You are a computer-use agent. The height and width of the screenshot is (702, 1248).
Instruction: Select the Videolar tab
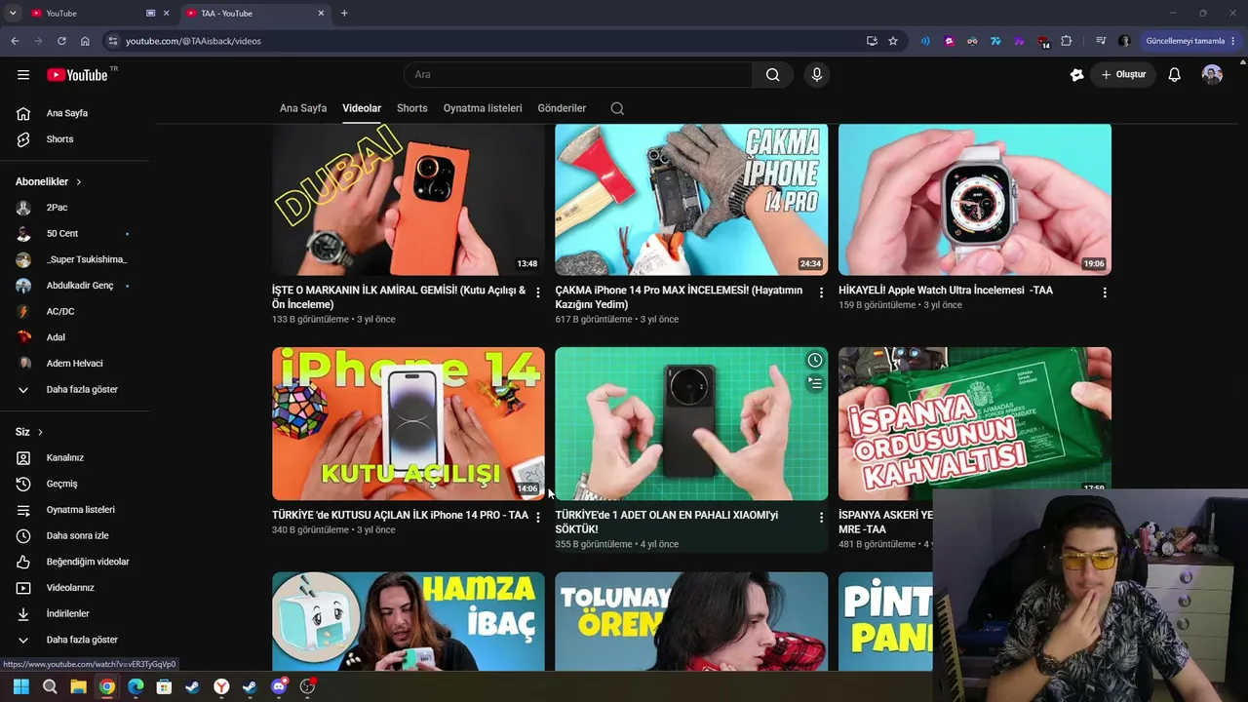click(x=362, y=108)
